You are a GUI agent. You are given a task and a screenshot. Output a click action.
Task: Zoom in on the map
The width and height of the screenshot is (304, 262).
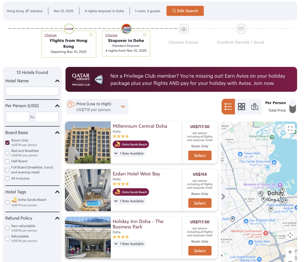coord(290,252)
